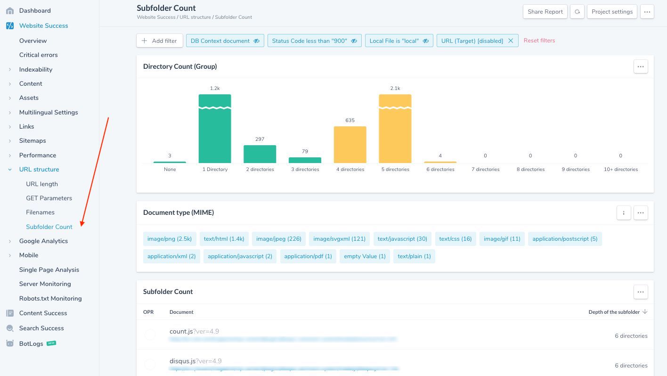
Task: Open Project settings
Action: 612,12
